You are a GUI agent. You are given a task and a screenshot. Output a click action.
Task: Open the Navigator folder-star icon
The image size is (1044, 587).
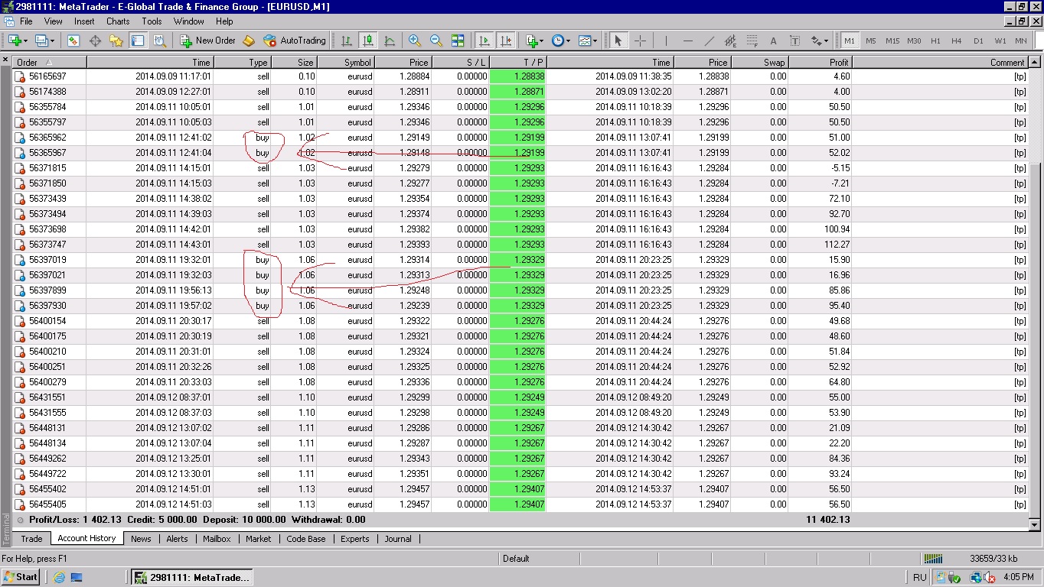click(116, 41)
